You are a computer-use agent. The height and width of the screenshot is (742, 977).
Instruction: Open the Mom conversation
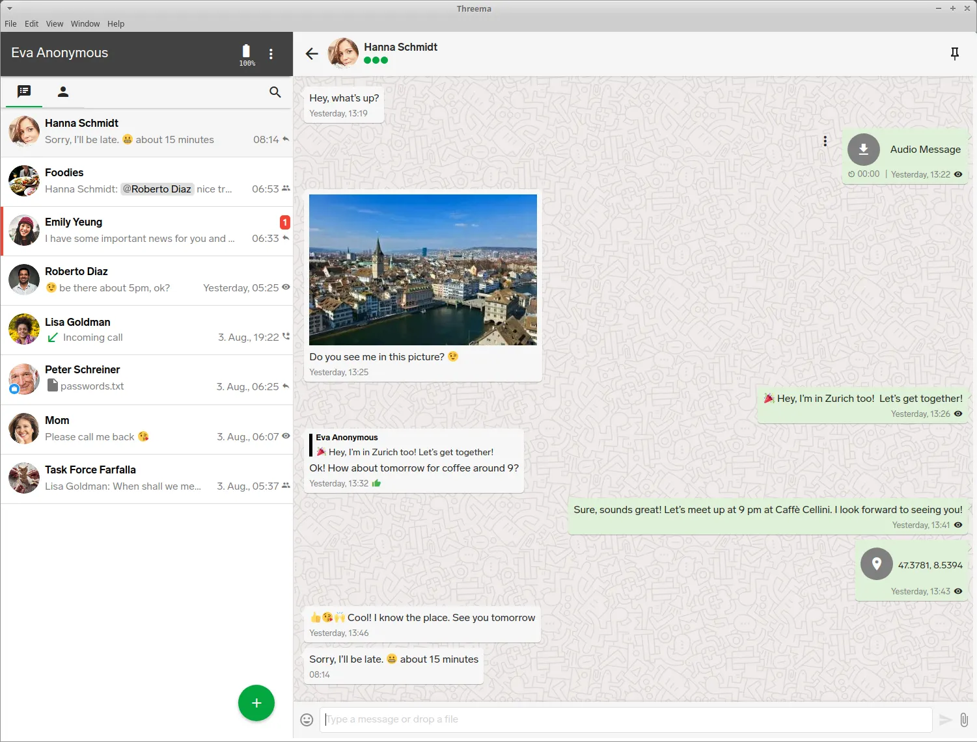(x=147, y=429)
